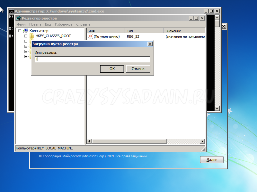Close the Загрузка куста реестра dialog
This screenshot has width=257, height=192.
click(x=150, y=44)
